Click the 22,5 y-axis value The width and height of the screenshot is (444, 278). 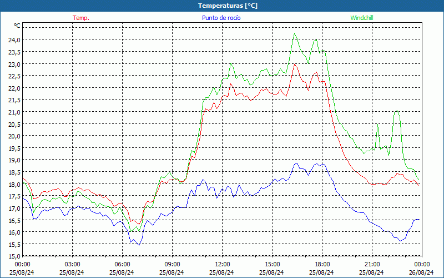point(14,76)
